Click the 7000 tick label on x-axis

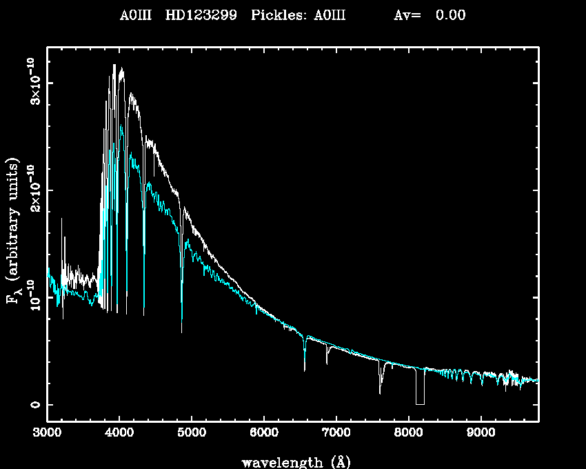point(336,433)
